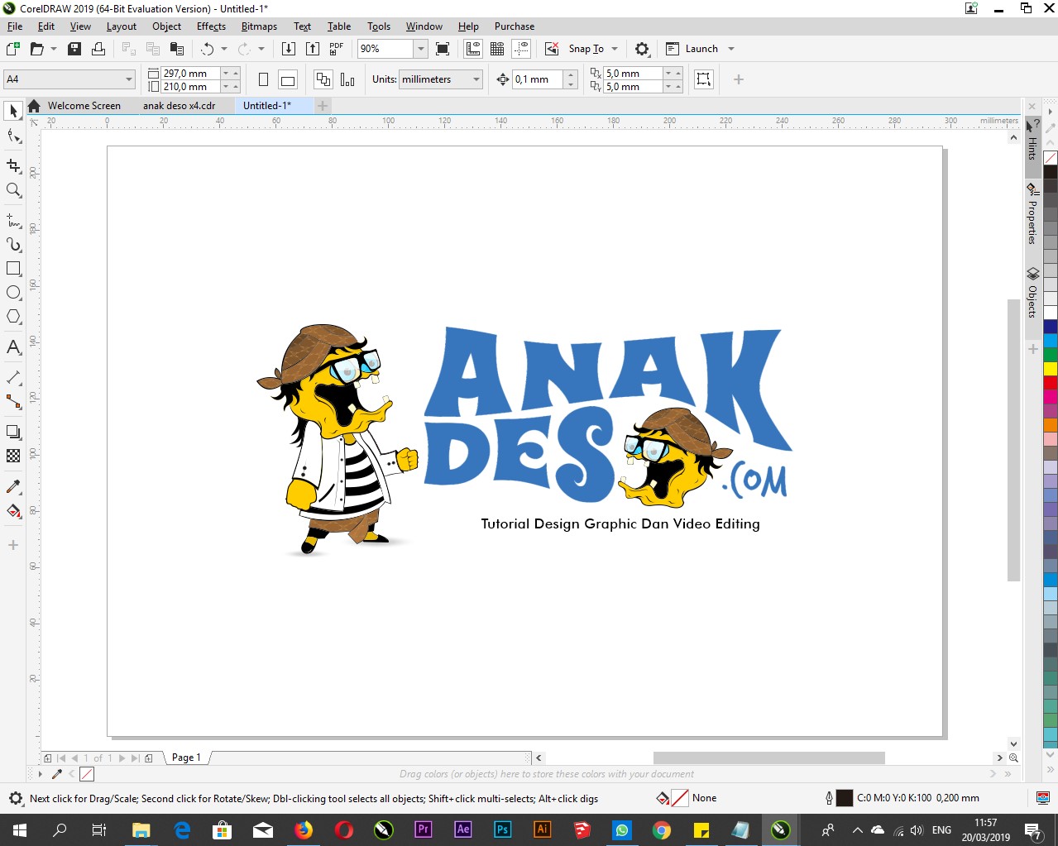Select the Interactive Fill tool
The width and height of the screenshot is (1058, 846).
[13, 510]
